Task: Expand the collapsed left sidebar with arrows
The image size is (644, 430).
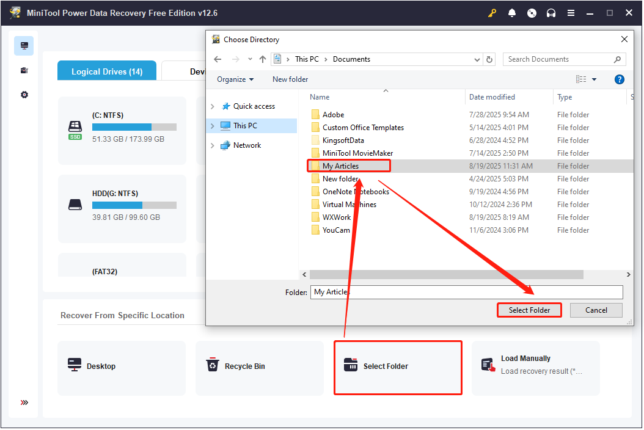Action: (x=24, y=403)
